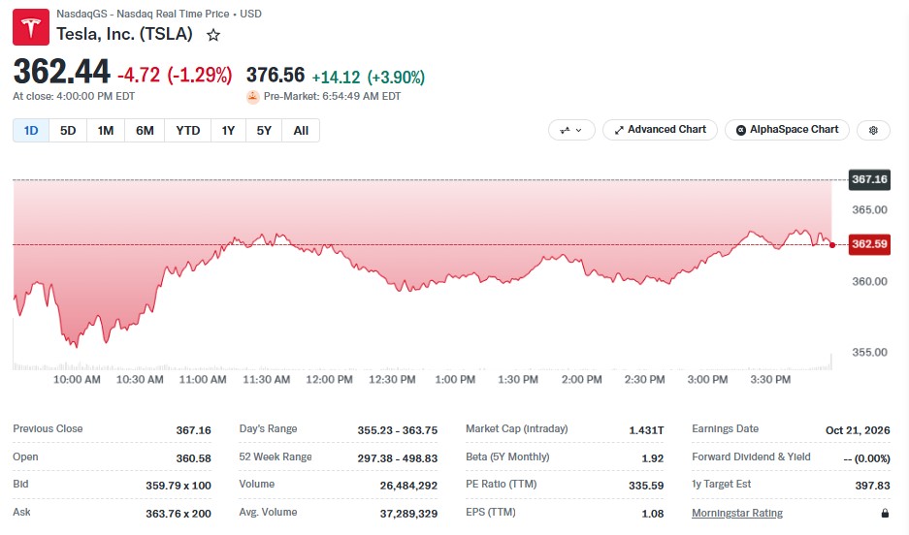The height and width of the screenshot is (535, 909).
Task: Click Forward Dividend & Yield label
Action: click(751, 456)
